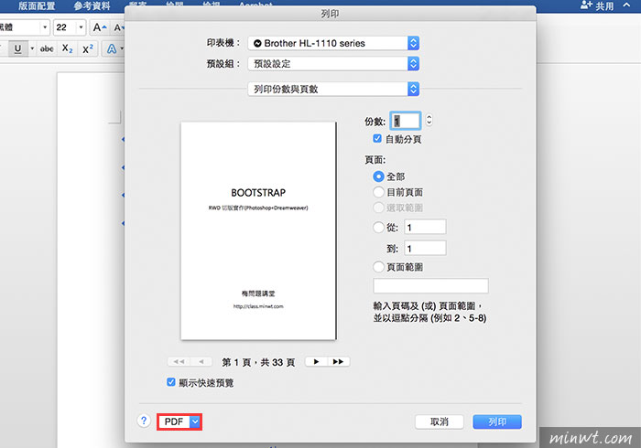This screenshot has height=448, width=641.
Task: Apply superscript X2 formatting
Action: (88, 49)
